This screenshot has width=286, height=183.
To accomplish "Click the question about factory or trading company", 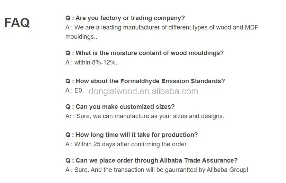I will pyautogui.click(x=125, y=18).
